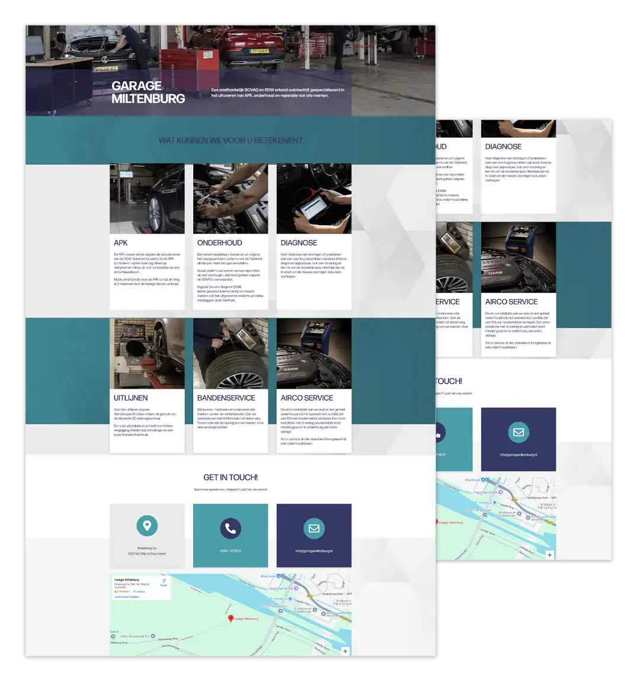
Task: Click the wheel alignment photo above UITLIJNEN
Action: pyautogui.click(x=147, y=354)
